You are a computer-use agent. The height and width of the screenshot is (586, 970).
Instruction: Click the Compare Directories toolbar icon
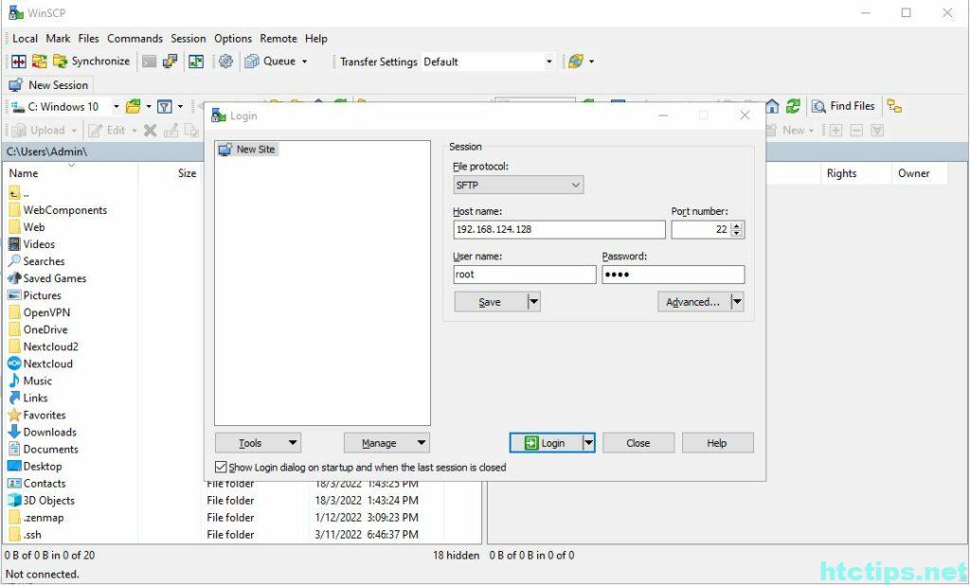19,62
